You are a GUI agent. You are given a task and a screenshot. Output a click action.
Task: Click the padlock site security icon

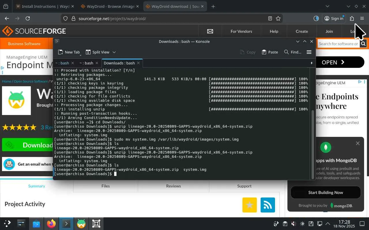tap(73, 18)
